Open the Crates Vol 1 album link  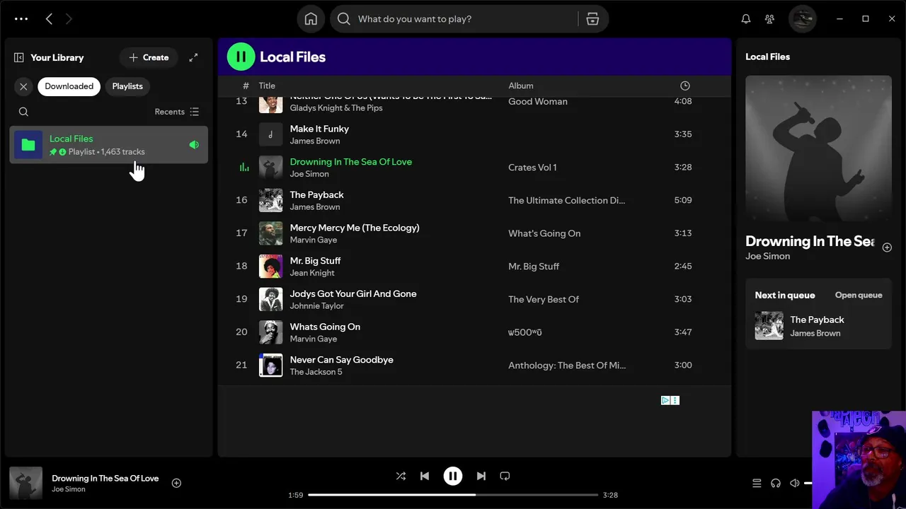[532, 168]
